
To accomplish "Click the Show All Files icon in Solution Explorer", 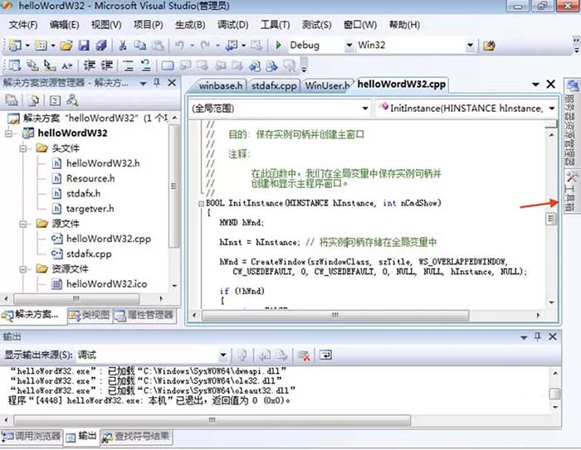I will [34, 100].
